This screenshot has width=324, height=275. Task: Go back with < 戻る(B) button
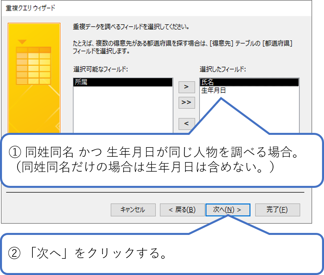(182, 210)
